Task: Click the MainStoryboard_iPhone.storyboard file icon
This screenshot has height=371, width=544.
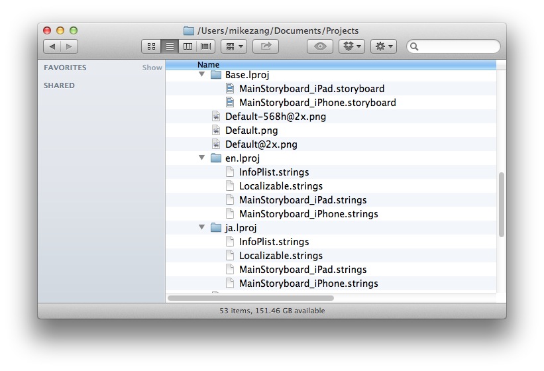Action: click(230, 102)
